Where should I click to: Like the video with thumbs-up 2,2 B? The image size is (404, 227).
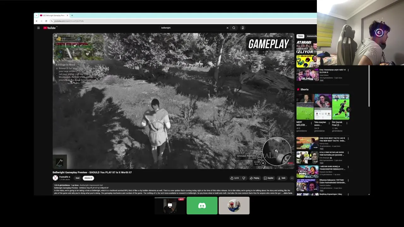pos(235,178)
